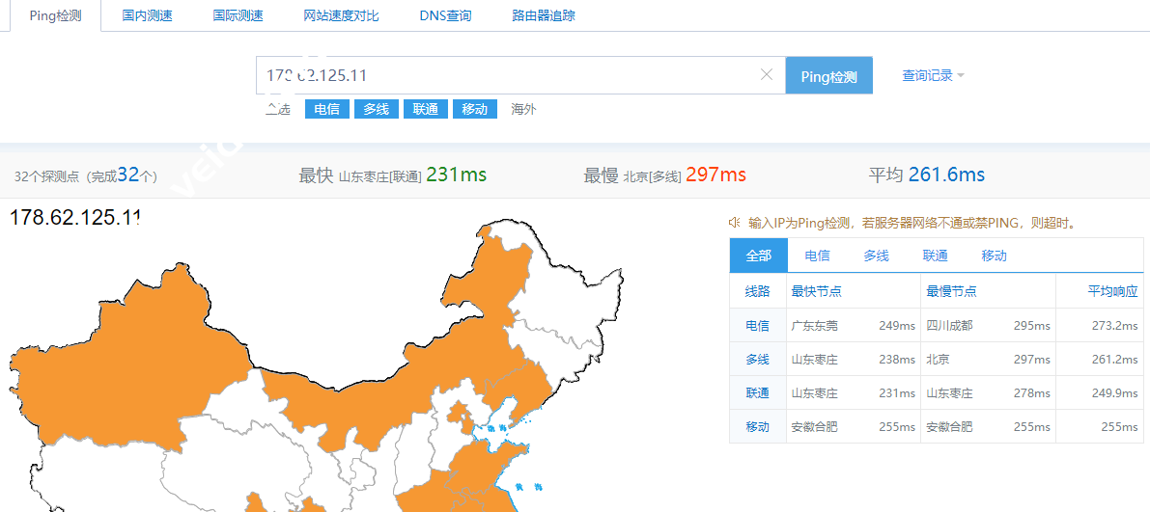The image size is (1150, 512).
Task: Toggle the 电信 line filter
Action: (x=327, y=109)
